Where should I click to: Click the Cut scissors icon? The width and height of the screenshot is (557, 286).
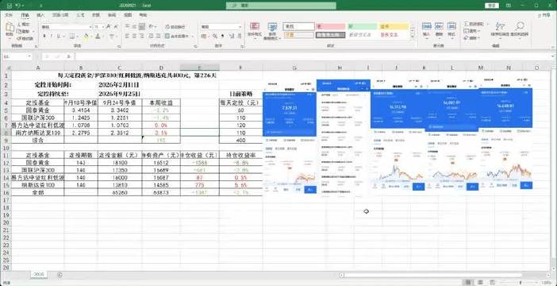[x=18, y=24]
